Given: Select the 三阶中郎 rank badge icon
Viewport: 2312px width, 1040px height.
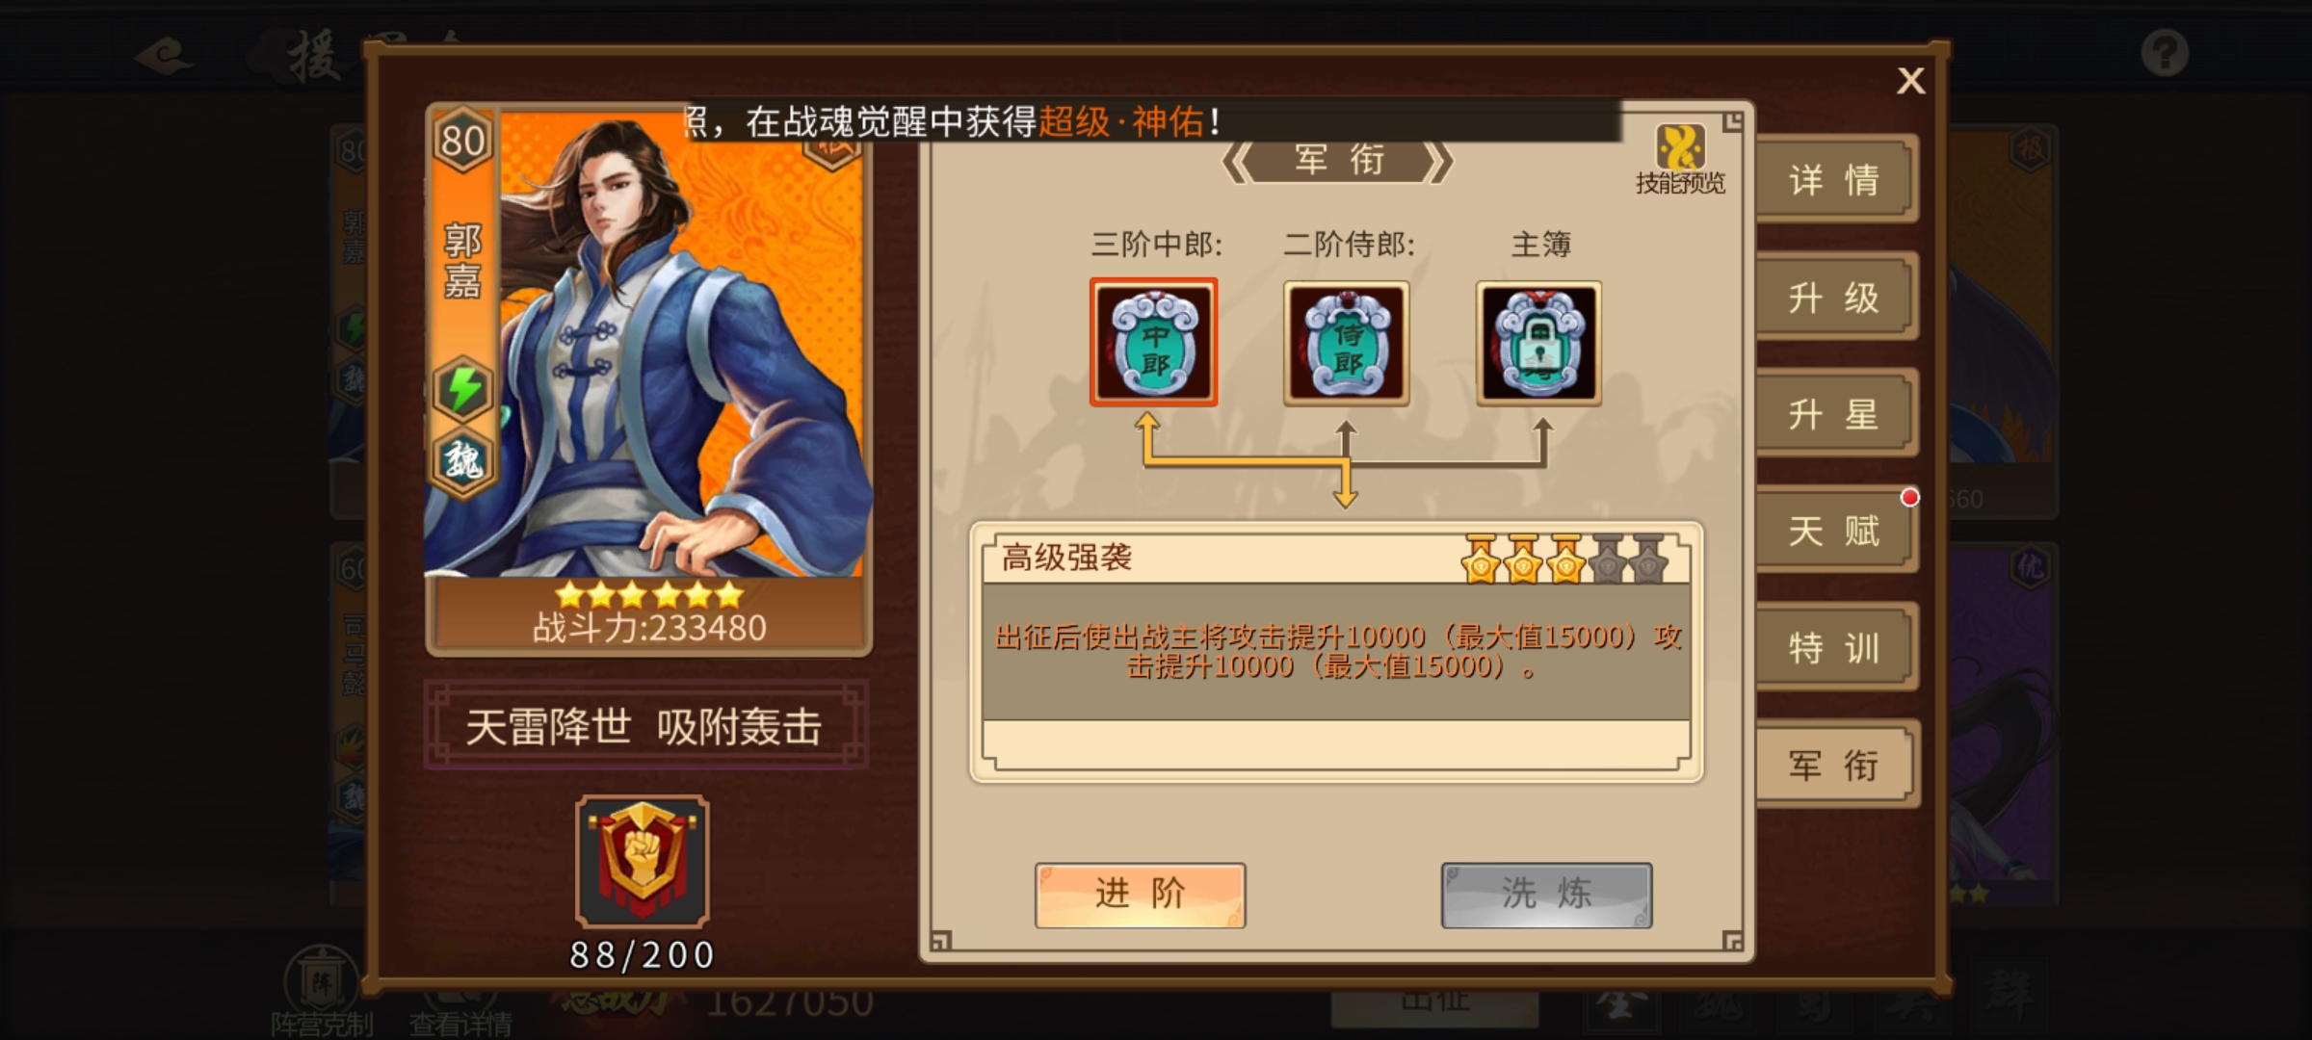Looking at the screenshot, I should [1153, 342].
